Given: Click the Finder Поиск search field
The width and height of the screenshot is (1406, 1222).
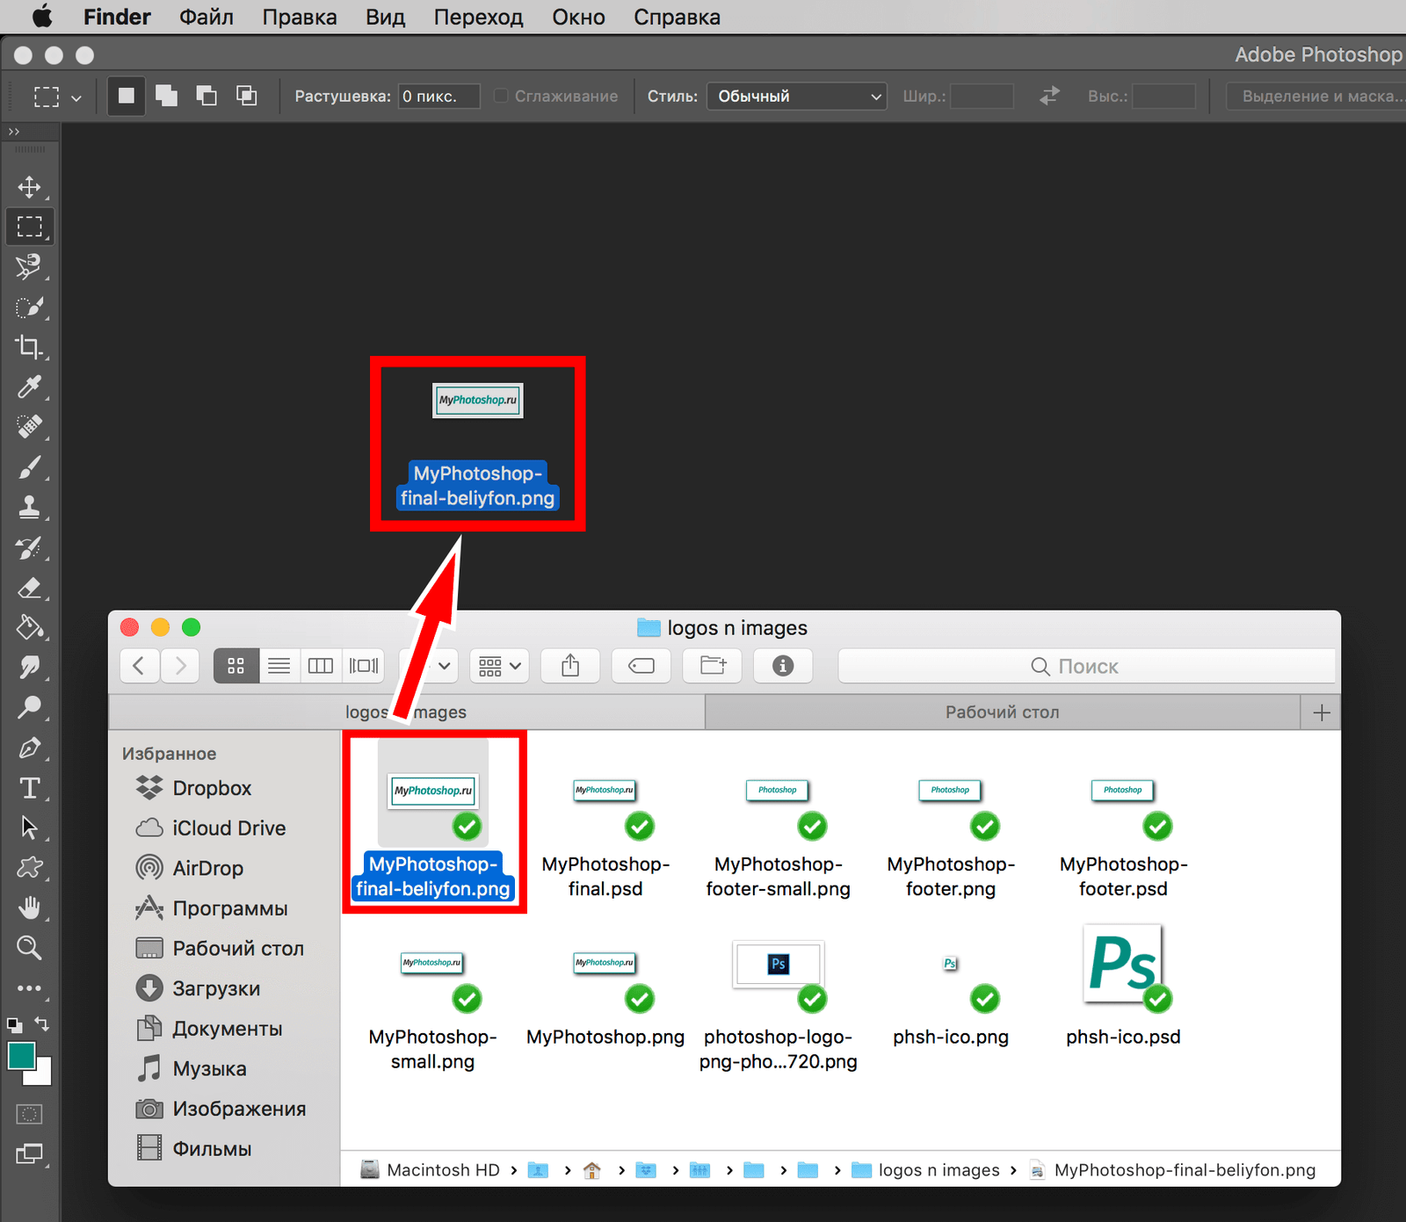Looking at the screenshot, I should pos(1086,666).
